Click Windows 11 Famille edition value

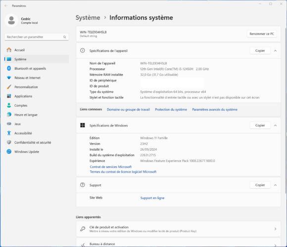(154, 138)
